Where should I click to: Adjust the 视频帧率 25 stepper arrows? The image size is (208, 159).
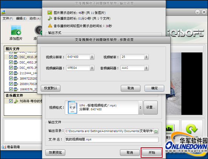(x=146, y=57)
